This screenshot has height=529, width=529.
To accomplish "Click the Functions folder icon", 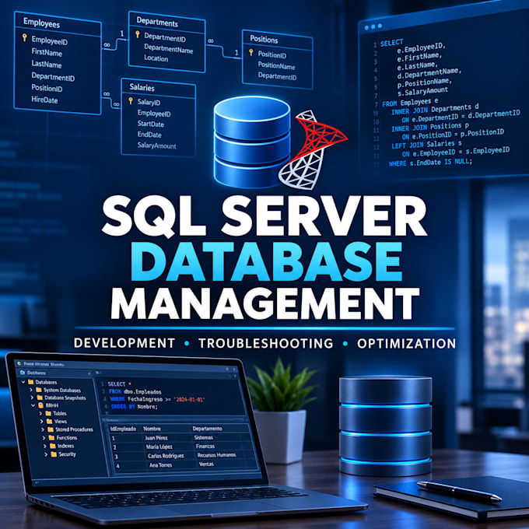I will 51,437.
